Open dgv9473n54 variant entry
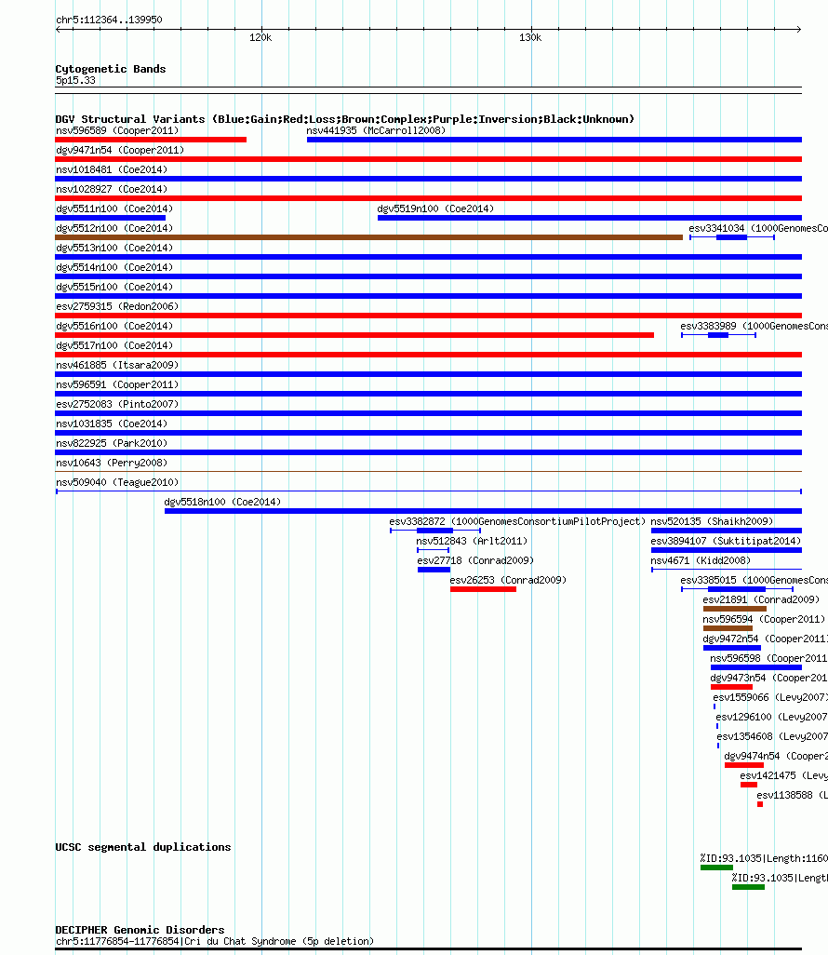 coord(769,678)
